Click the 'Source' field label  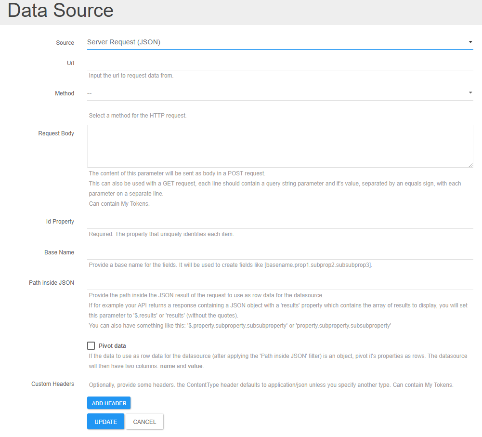pos(65,43)
